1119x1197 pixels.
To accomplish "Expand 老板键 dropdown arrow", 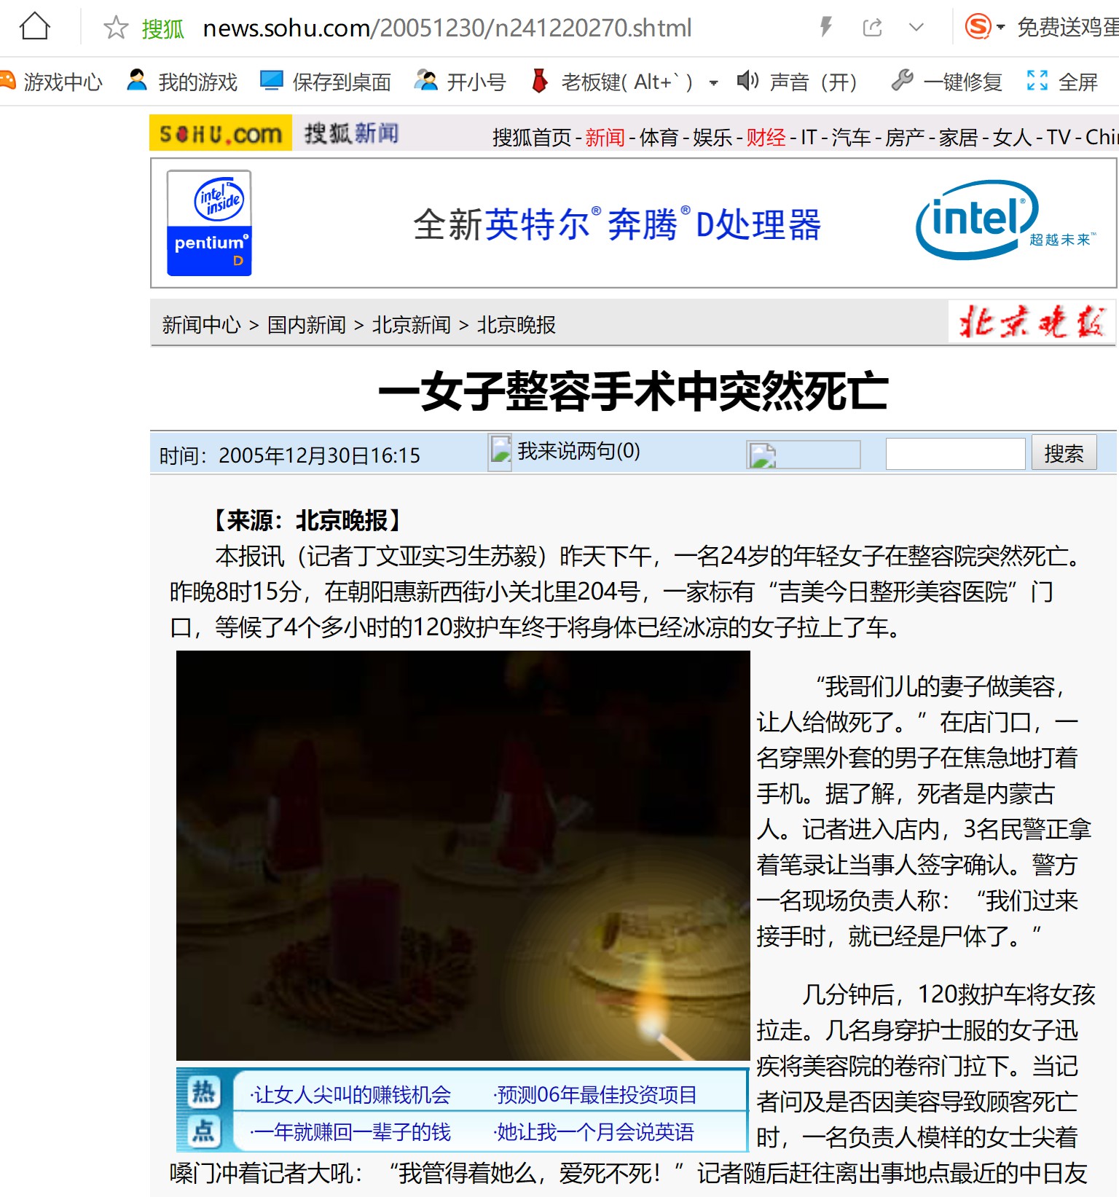I will pyautogui.click(x=713, y=82).
